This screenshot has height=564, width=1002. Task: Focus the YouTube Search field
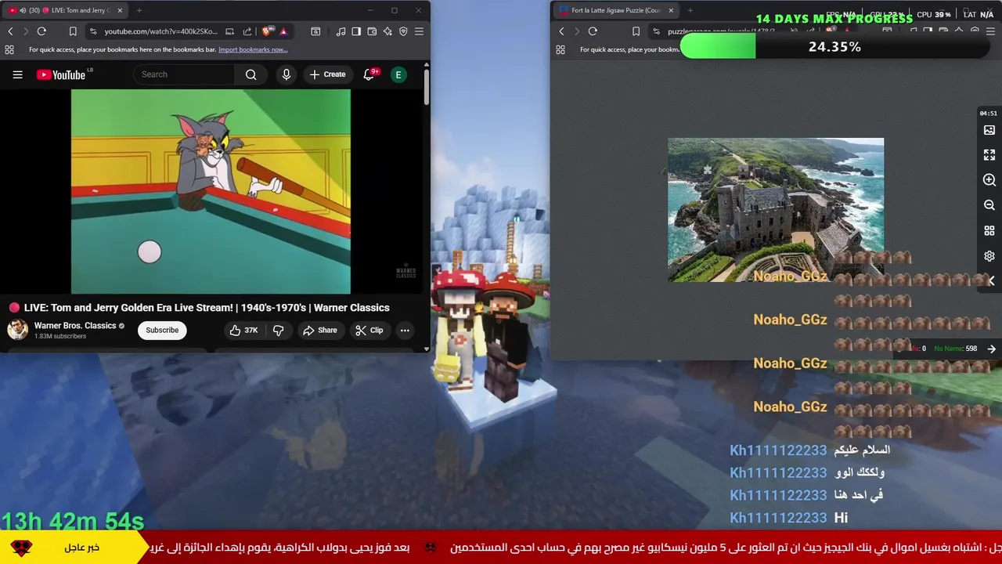tap(184, 74)
